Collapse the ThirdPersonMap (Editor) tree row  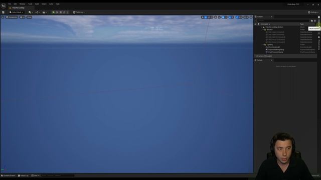tap(262, 27)
